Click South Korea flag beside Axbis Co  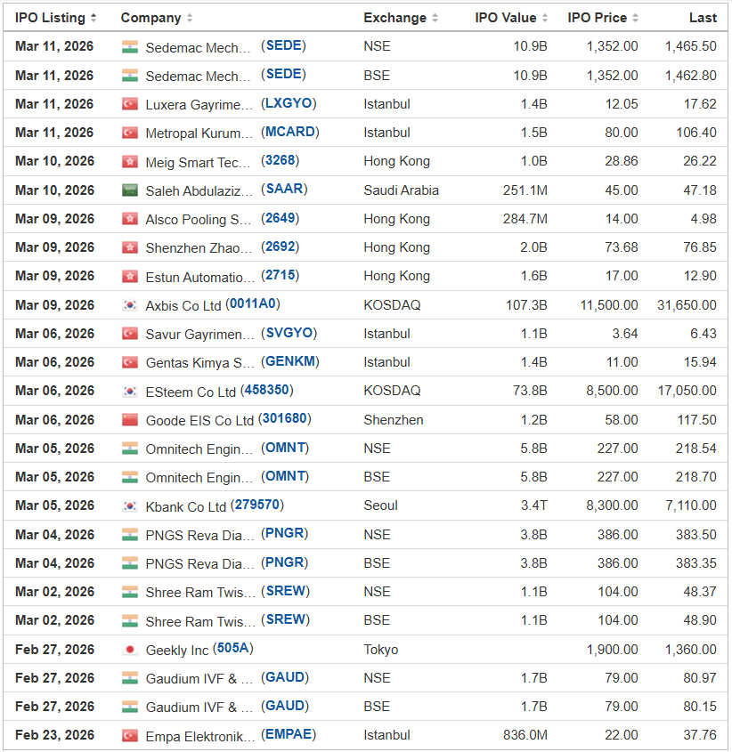pos(130,305)
